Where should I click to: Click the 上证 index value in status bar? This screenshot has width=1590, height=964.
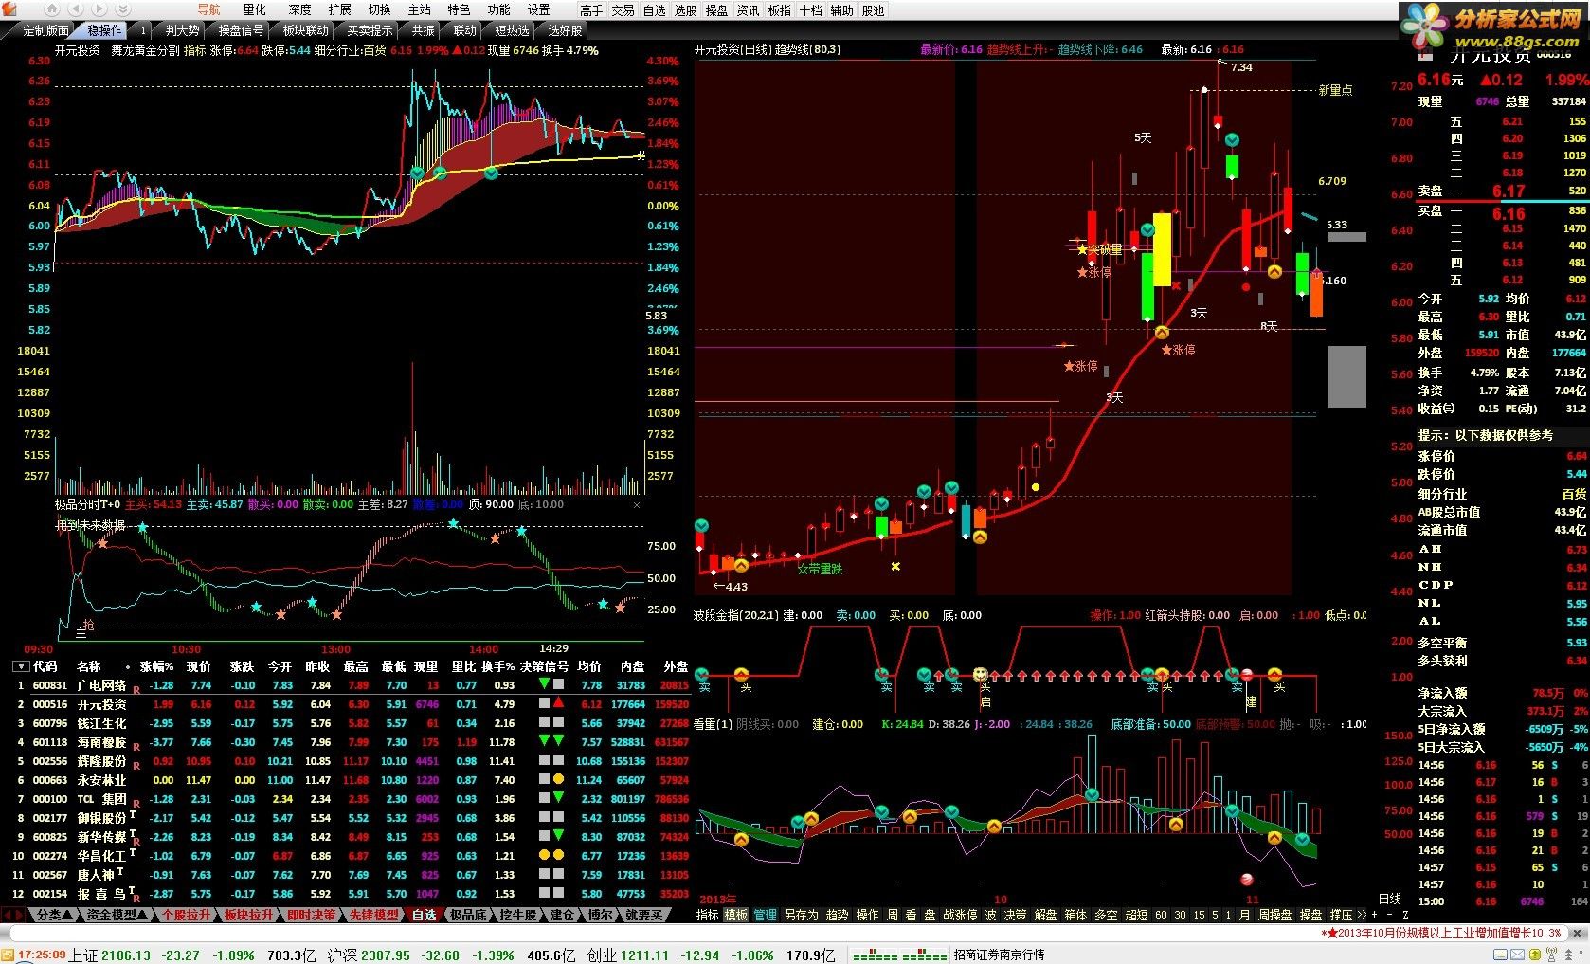coord(126,955)
